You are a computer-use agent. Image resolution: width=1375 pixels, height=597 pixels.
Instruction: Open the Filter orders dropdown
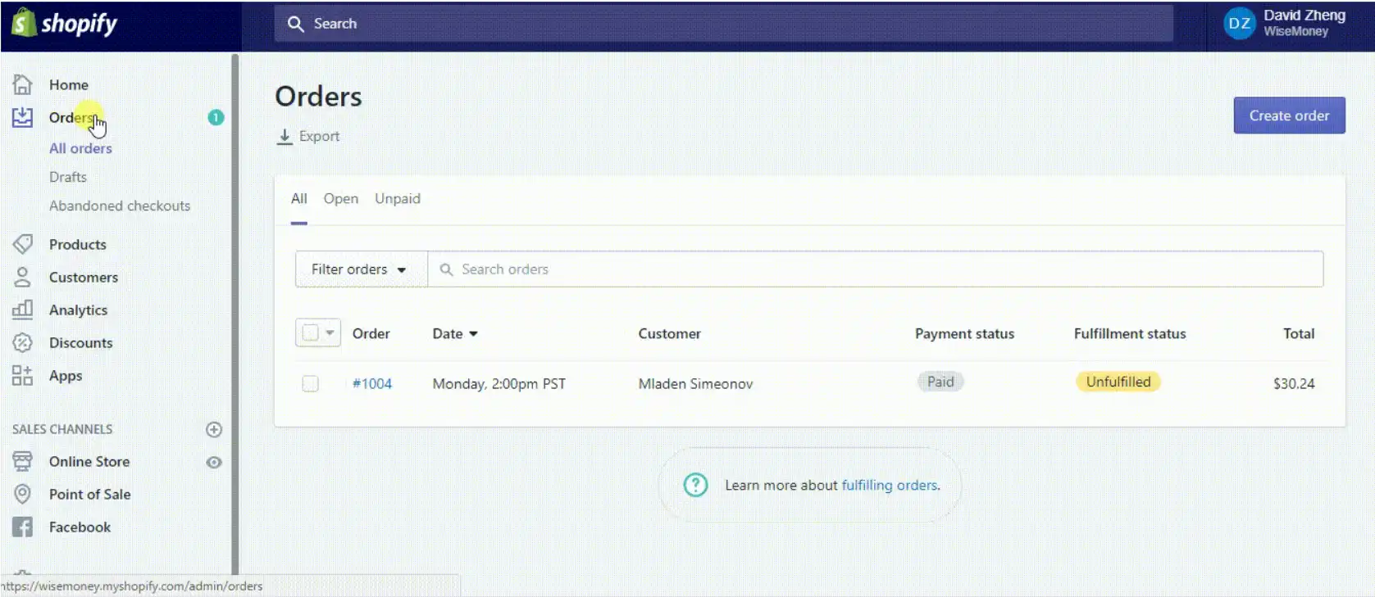coord(361,269)
